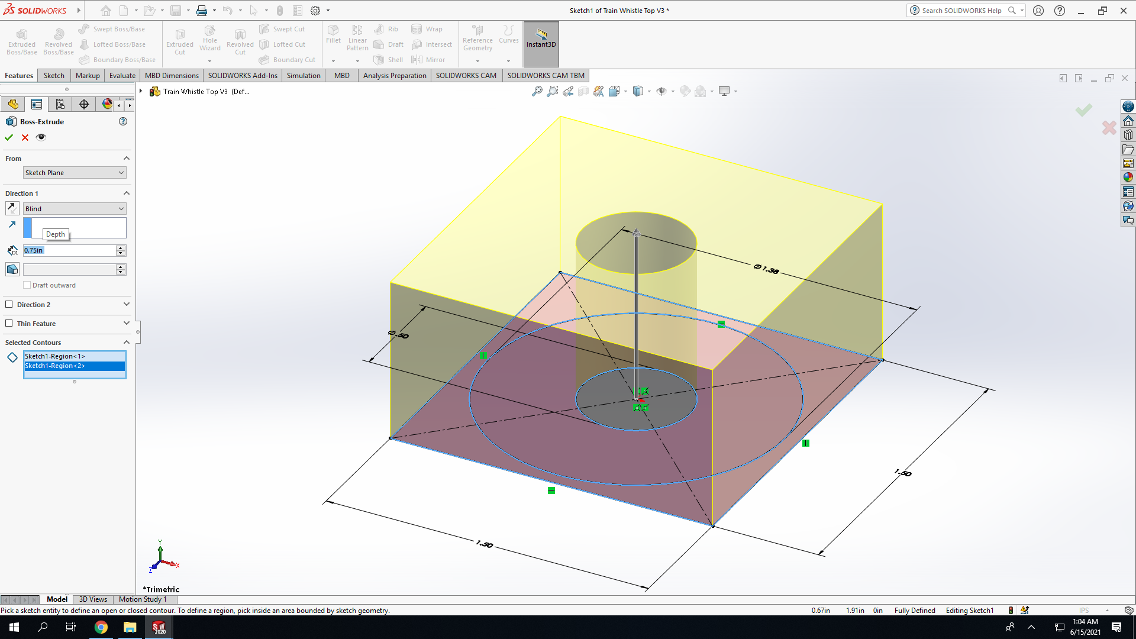Increment the depth value spinner up
Viewport: 1136px width, 639px height.
click(121, 247)
